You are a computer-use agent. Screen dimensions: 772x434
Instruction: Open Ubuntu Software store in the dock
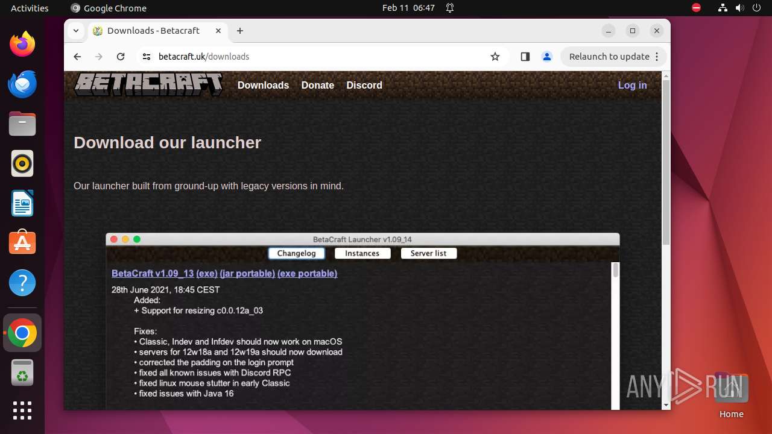pyautogui.click(x=22, y=243)
